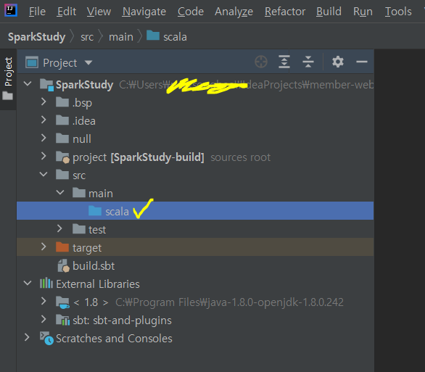
Task: Open the Project view dropdown
Action: pos(88,63)
